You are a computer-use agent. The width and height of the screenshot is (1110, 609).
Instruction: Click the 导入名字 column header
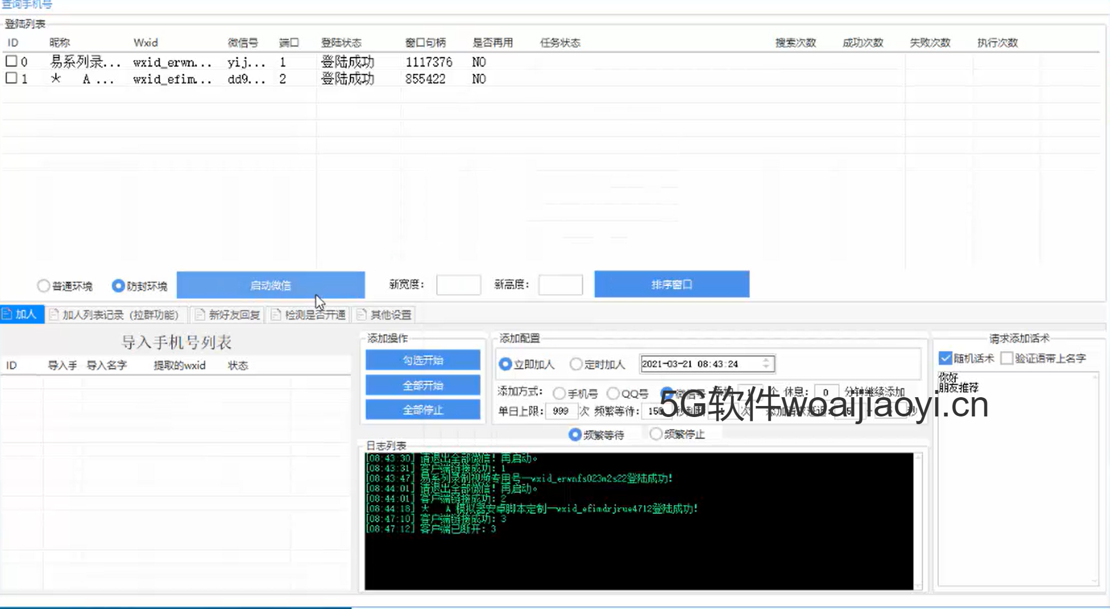pos(106,365)
